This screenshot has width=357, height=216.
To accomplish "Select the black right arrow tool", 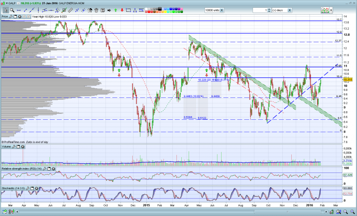I will coord(109,10).
